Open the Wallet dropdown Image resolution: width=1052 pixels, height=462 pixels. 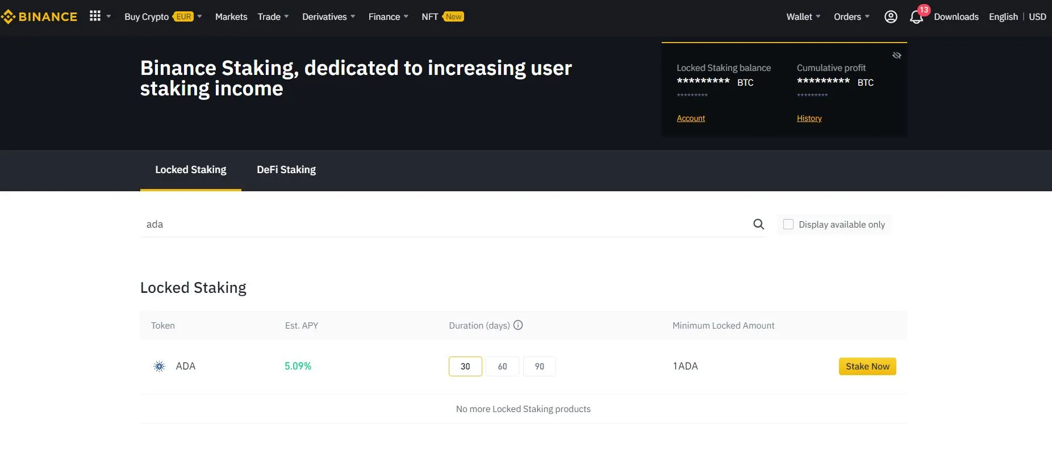coord(803,17)
